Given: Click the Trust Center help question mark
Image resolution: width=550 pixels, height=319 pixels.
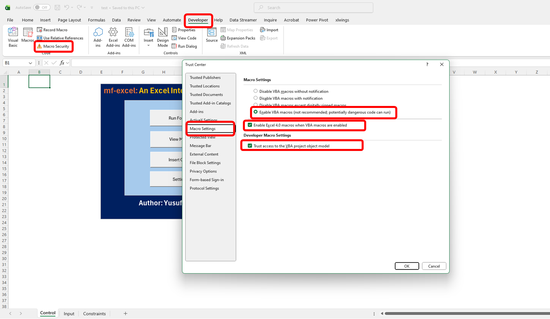Looking at the screenshot, I should pyautogui.click(x=427, y=65).
